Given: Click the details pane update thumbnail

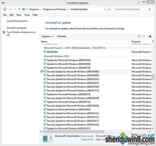Looking at the screenshot, I should tap(47, 139).
